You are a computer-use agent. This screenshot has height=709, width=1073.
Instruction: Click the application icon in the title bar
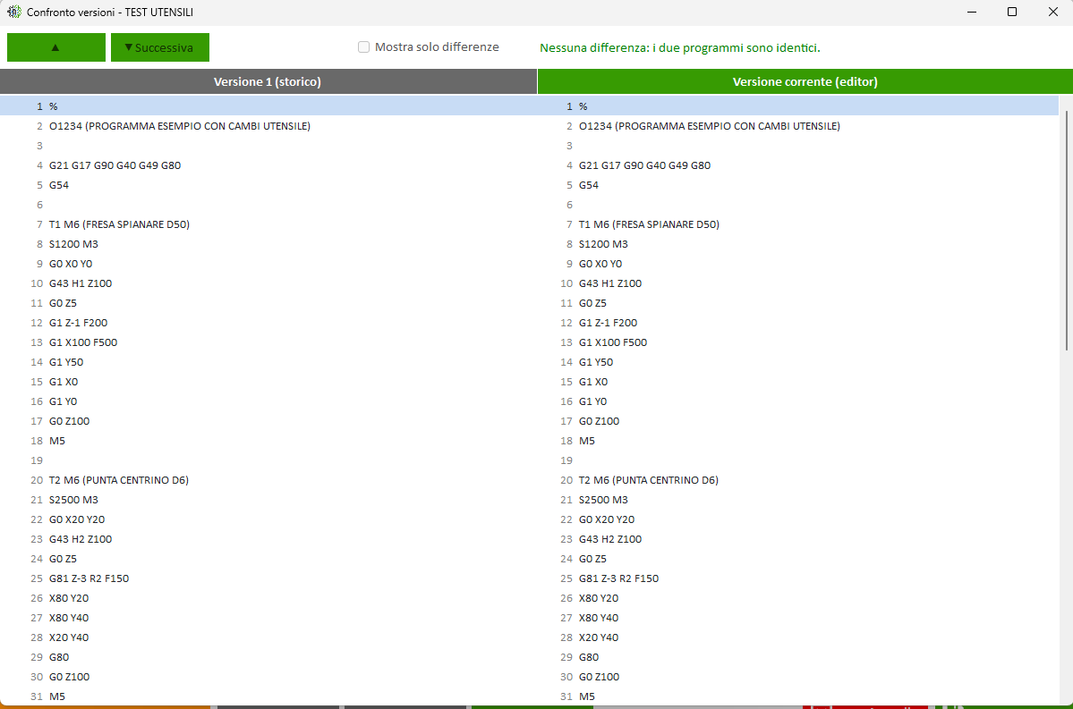(13, 12)
